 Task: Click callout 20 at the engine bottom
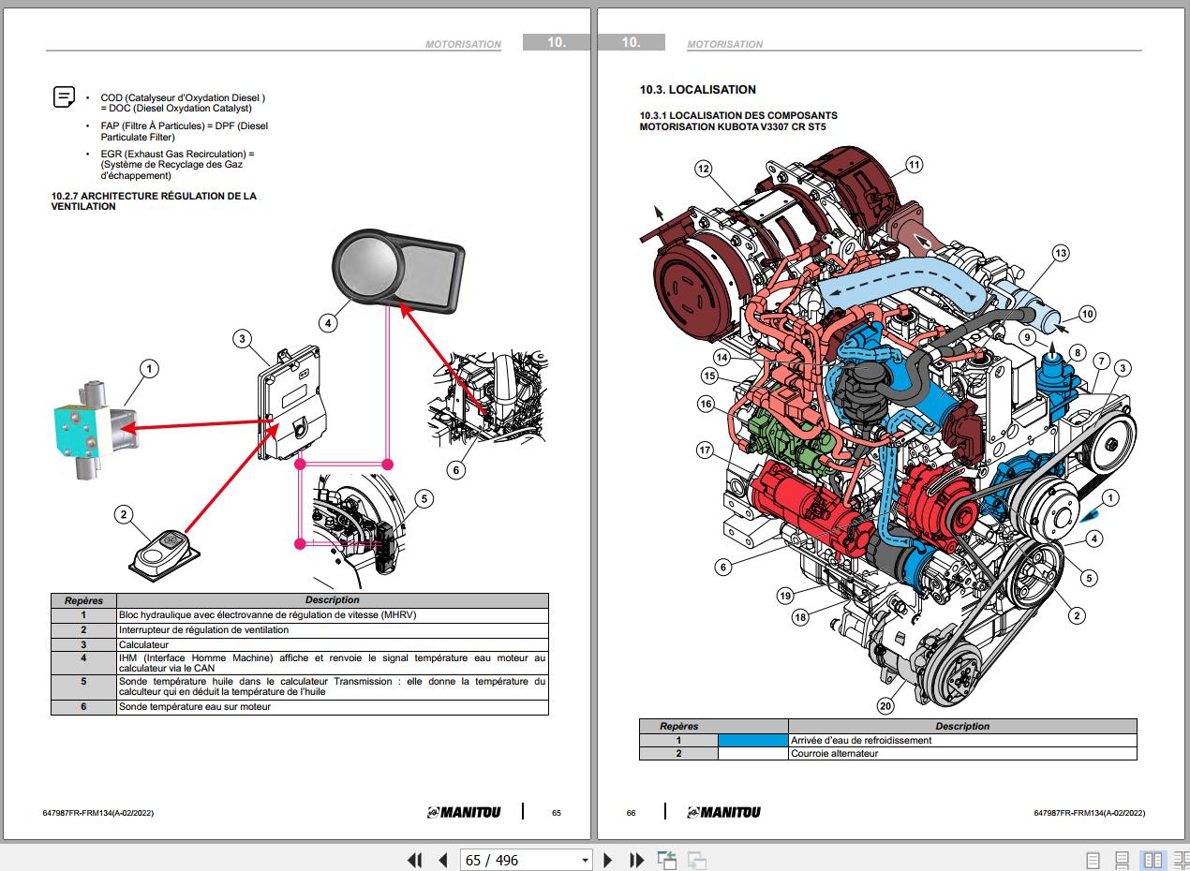click(x=885, y=705)
